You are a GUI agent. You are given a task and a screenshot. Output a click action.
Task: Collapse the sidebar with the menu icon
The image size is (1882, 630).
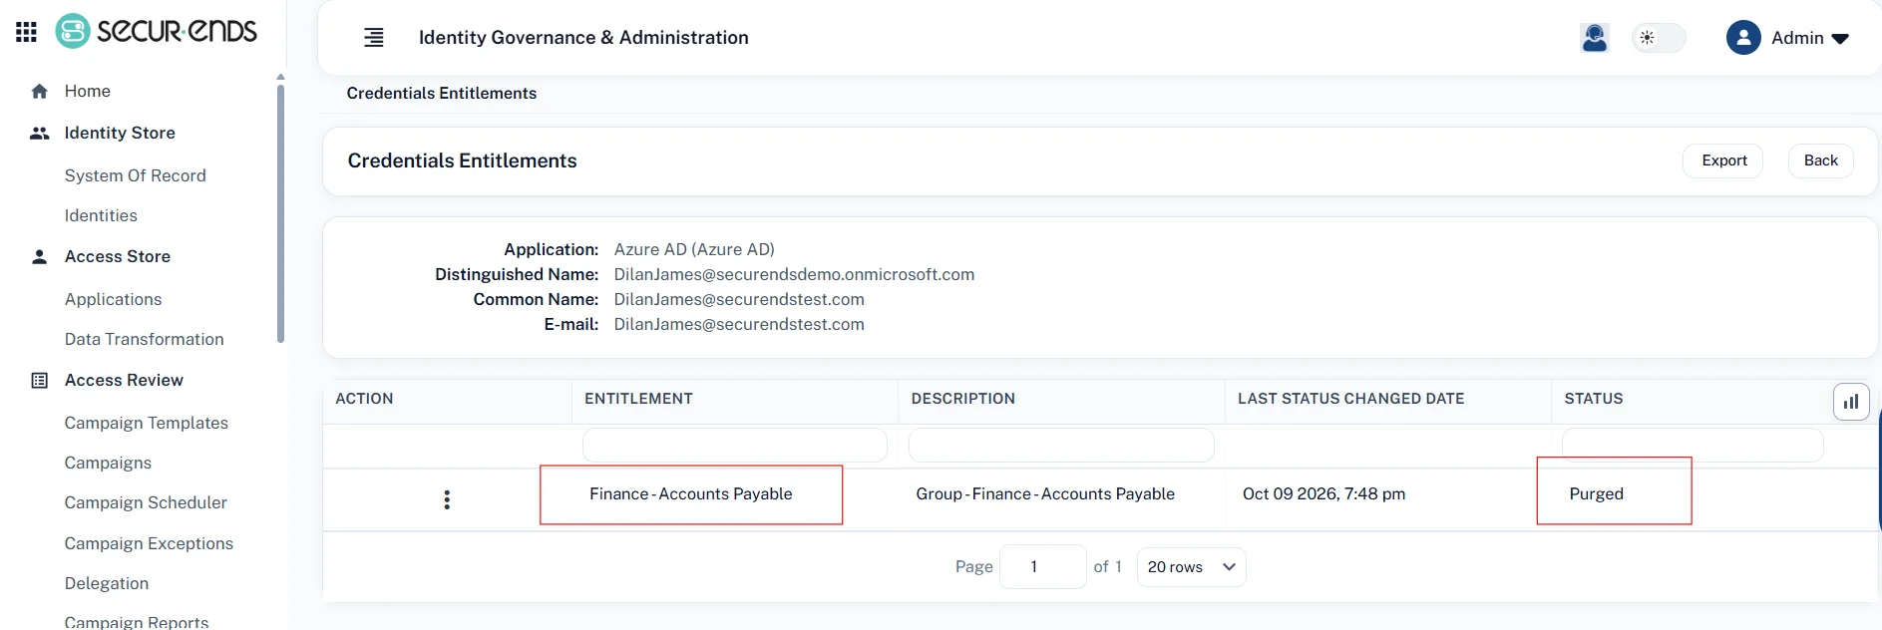pos(374,38)
